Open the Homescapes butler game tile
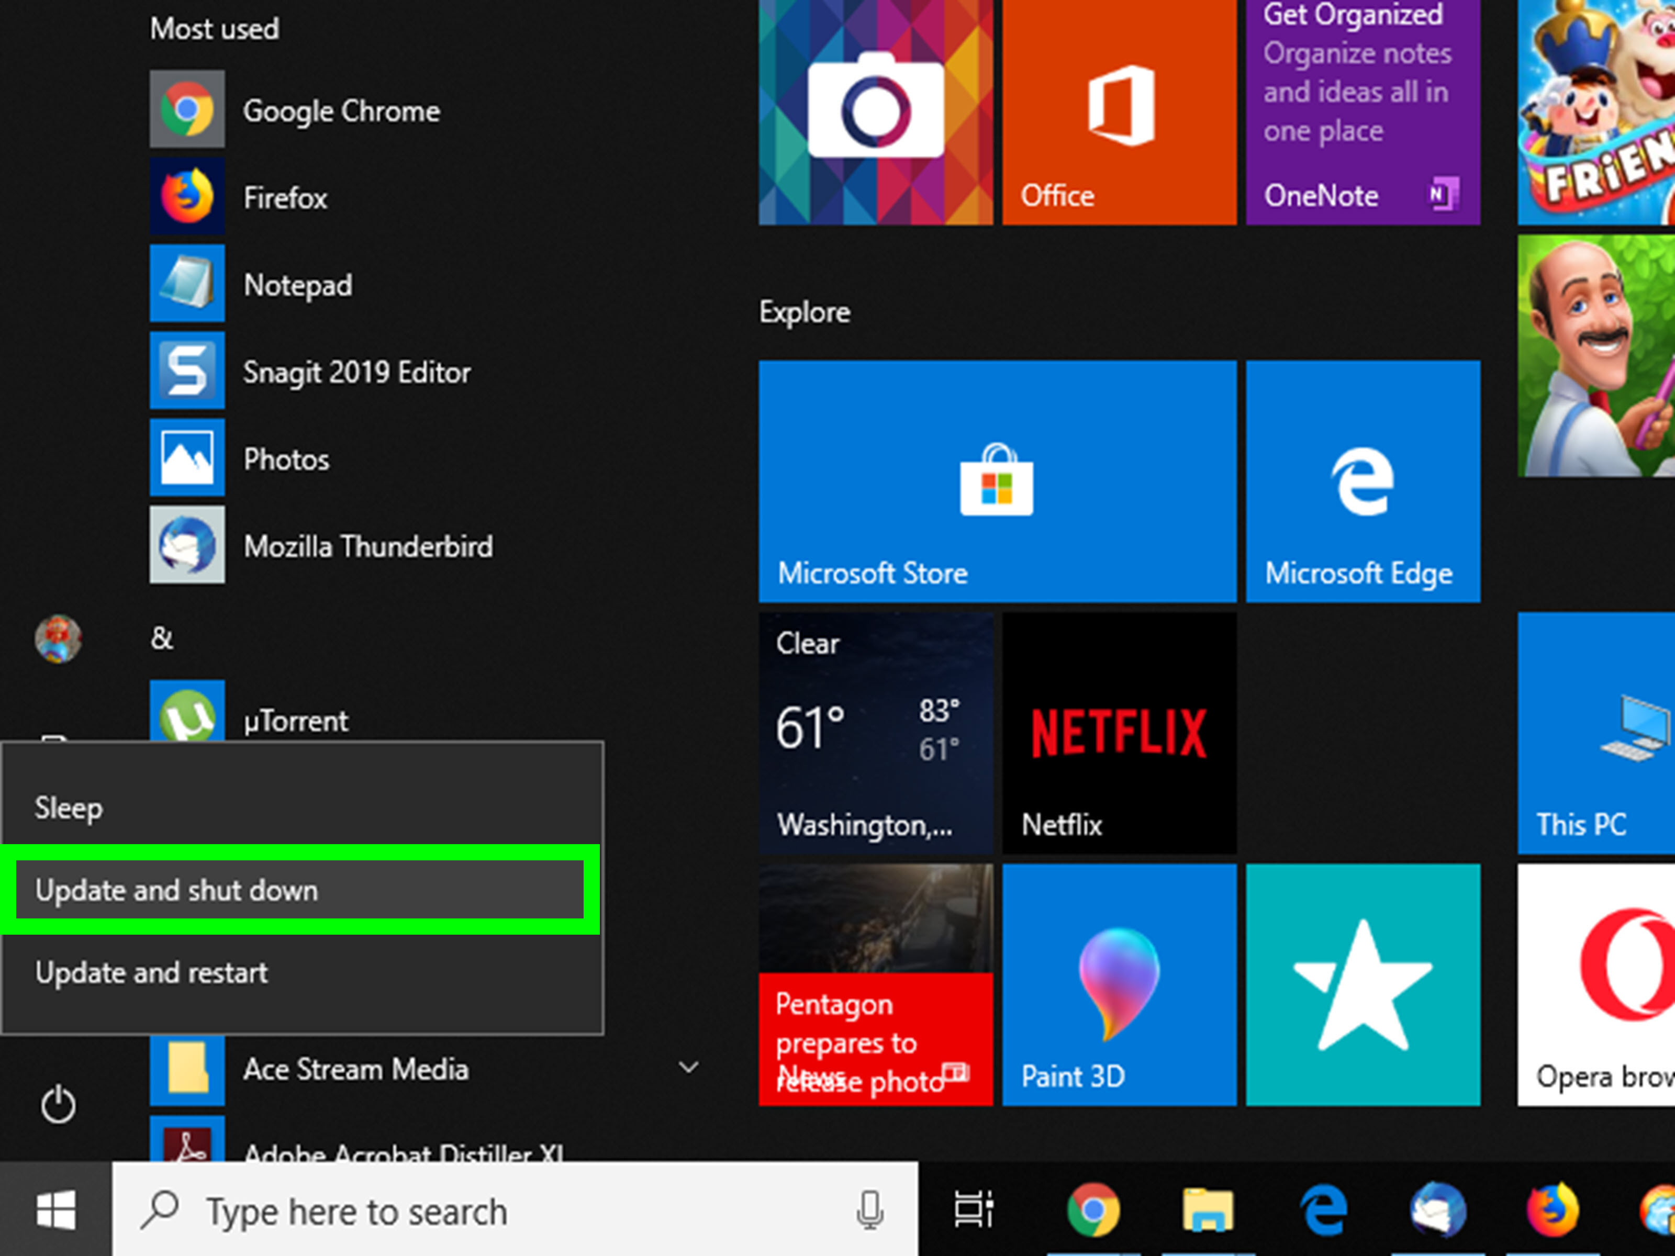Screen dimensions: 1675x1256 [1596, 356]
